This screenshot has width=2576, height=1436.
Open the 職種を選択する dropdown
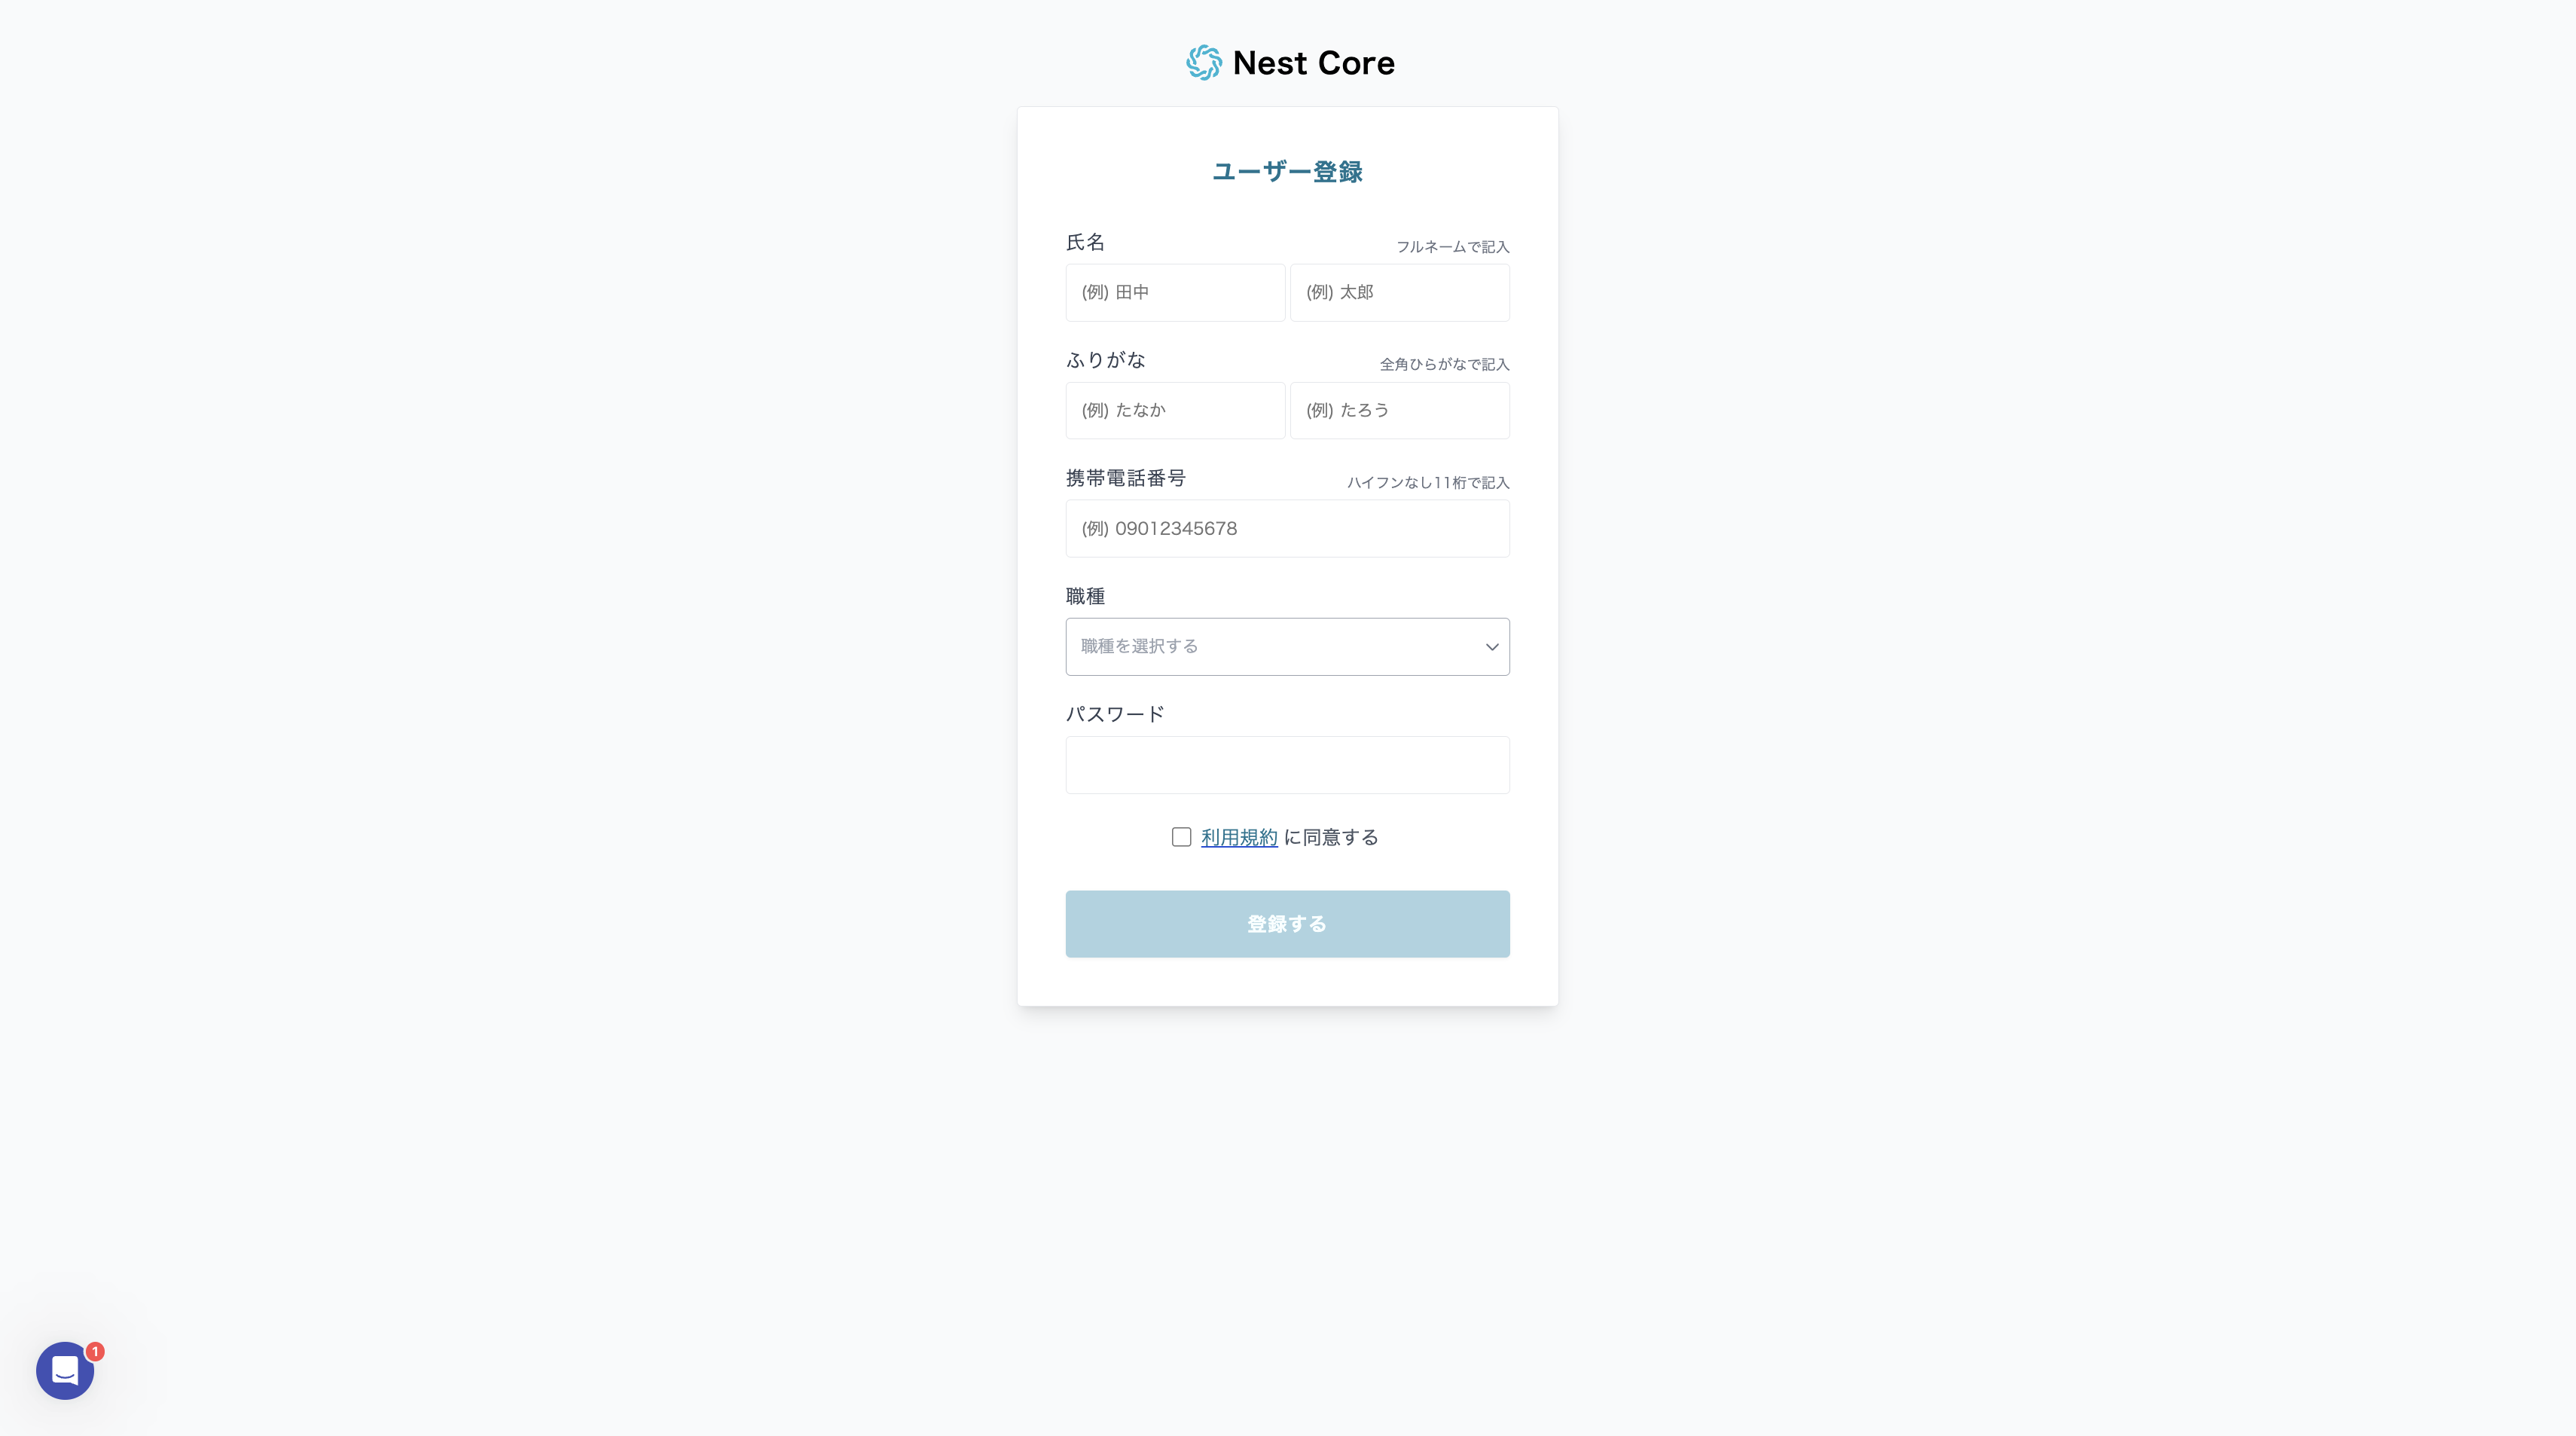pos(1287,647)
